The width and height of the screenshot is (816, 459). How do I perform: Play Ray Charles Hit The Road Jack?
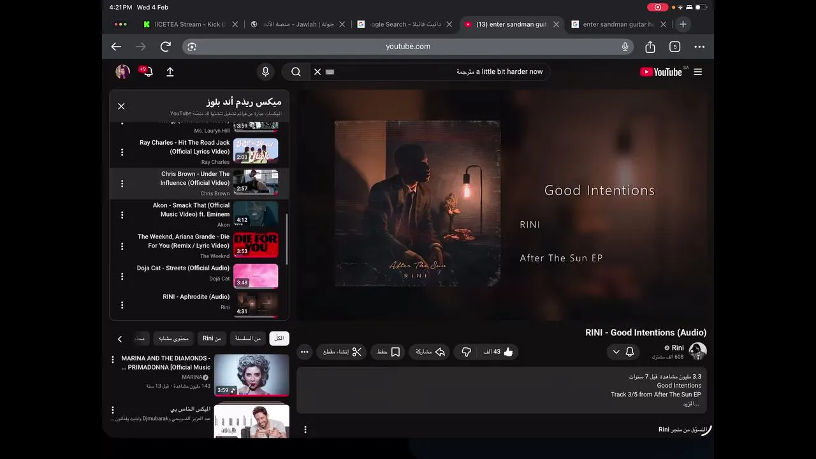[x=256, y=150]
